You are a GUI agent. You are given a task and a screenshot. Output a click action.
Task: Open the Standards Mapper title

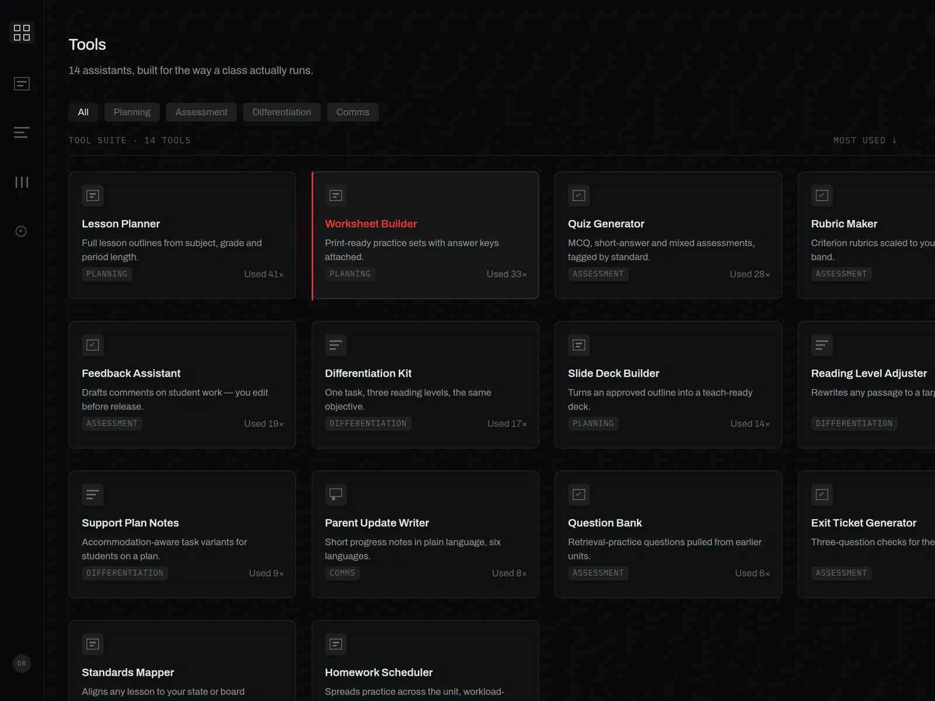coord(128,672)
